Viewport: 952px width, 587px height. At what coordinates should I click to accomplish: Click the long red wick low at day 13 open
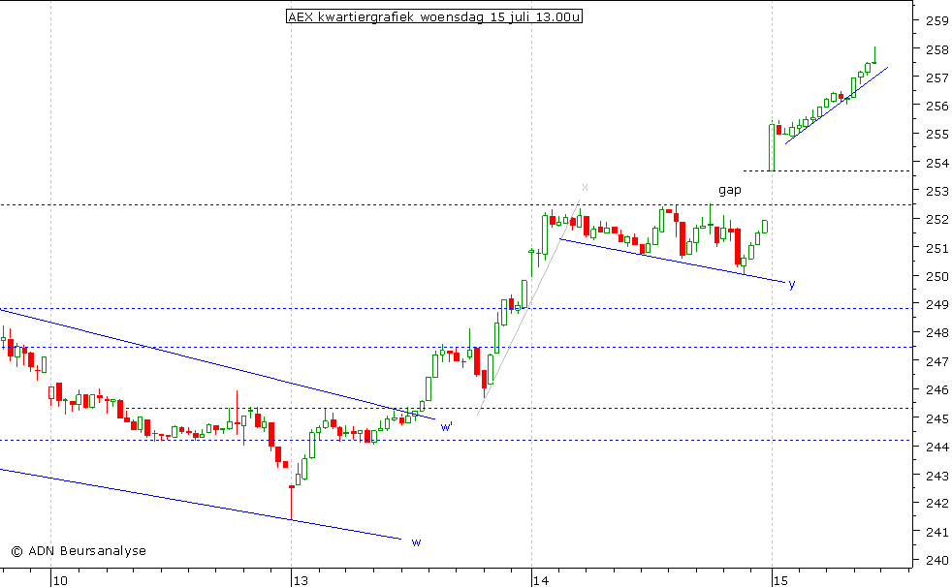point(292,503)
